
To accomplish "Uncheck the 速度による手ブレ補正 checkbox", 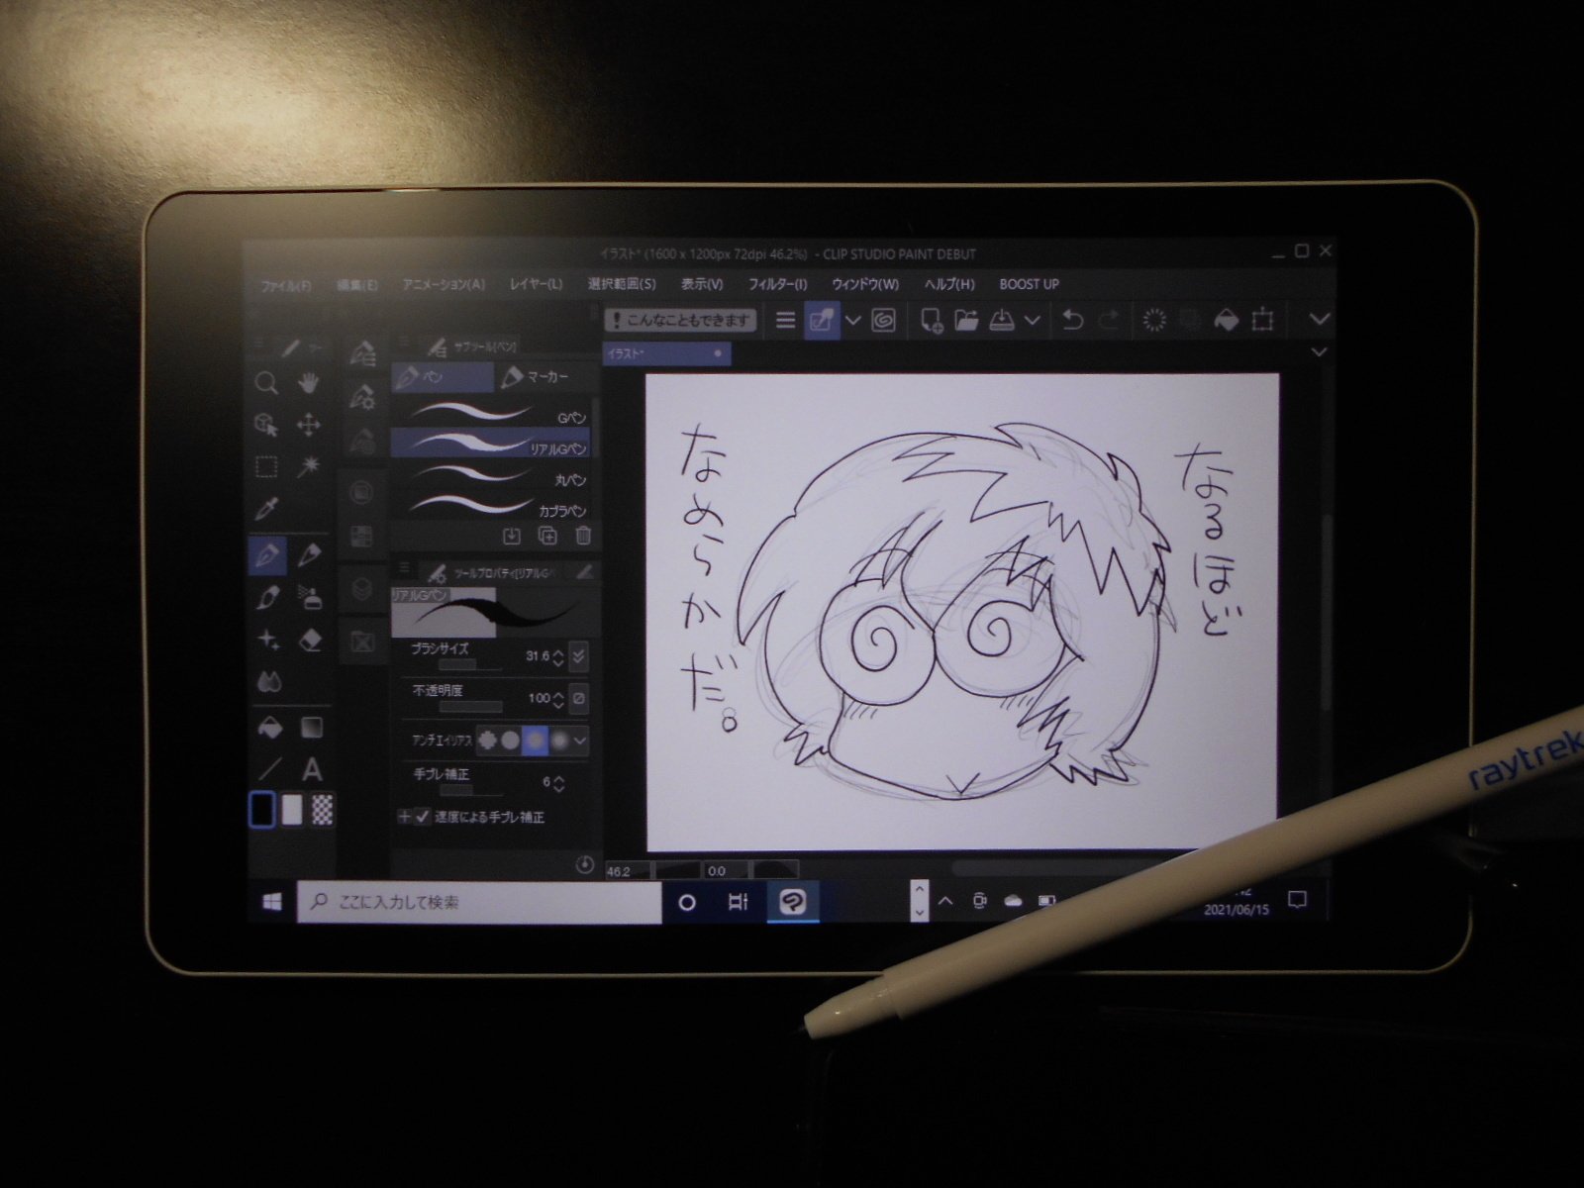I will [x=423, y=818].
